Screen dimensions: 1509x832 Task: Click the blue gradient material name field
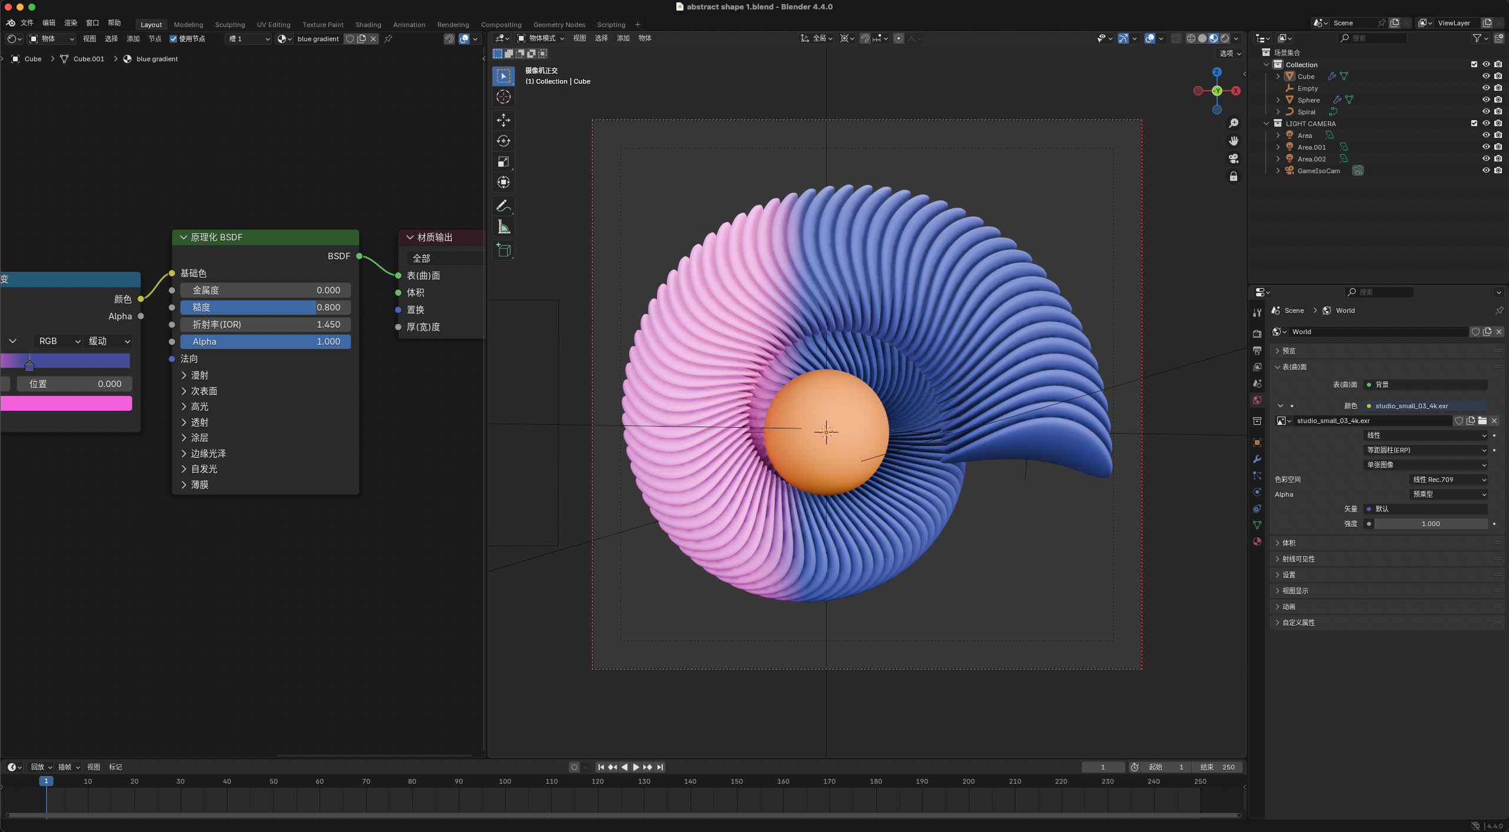(318, 39)
